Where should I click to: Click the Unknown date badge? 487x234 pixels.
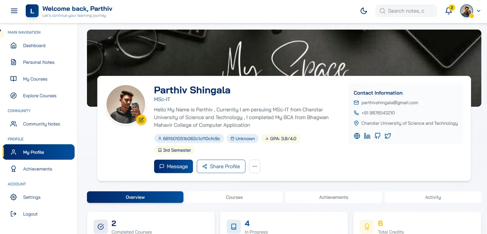pyautogui.click(x=242, y=138)
